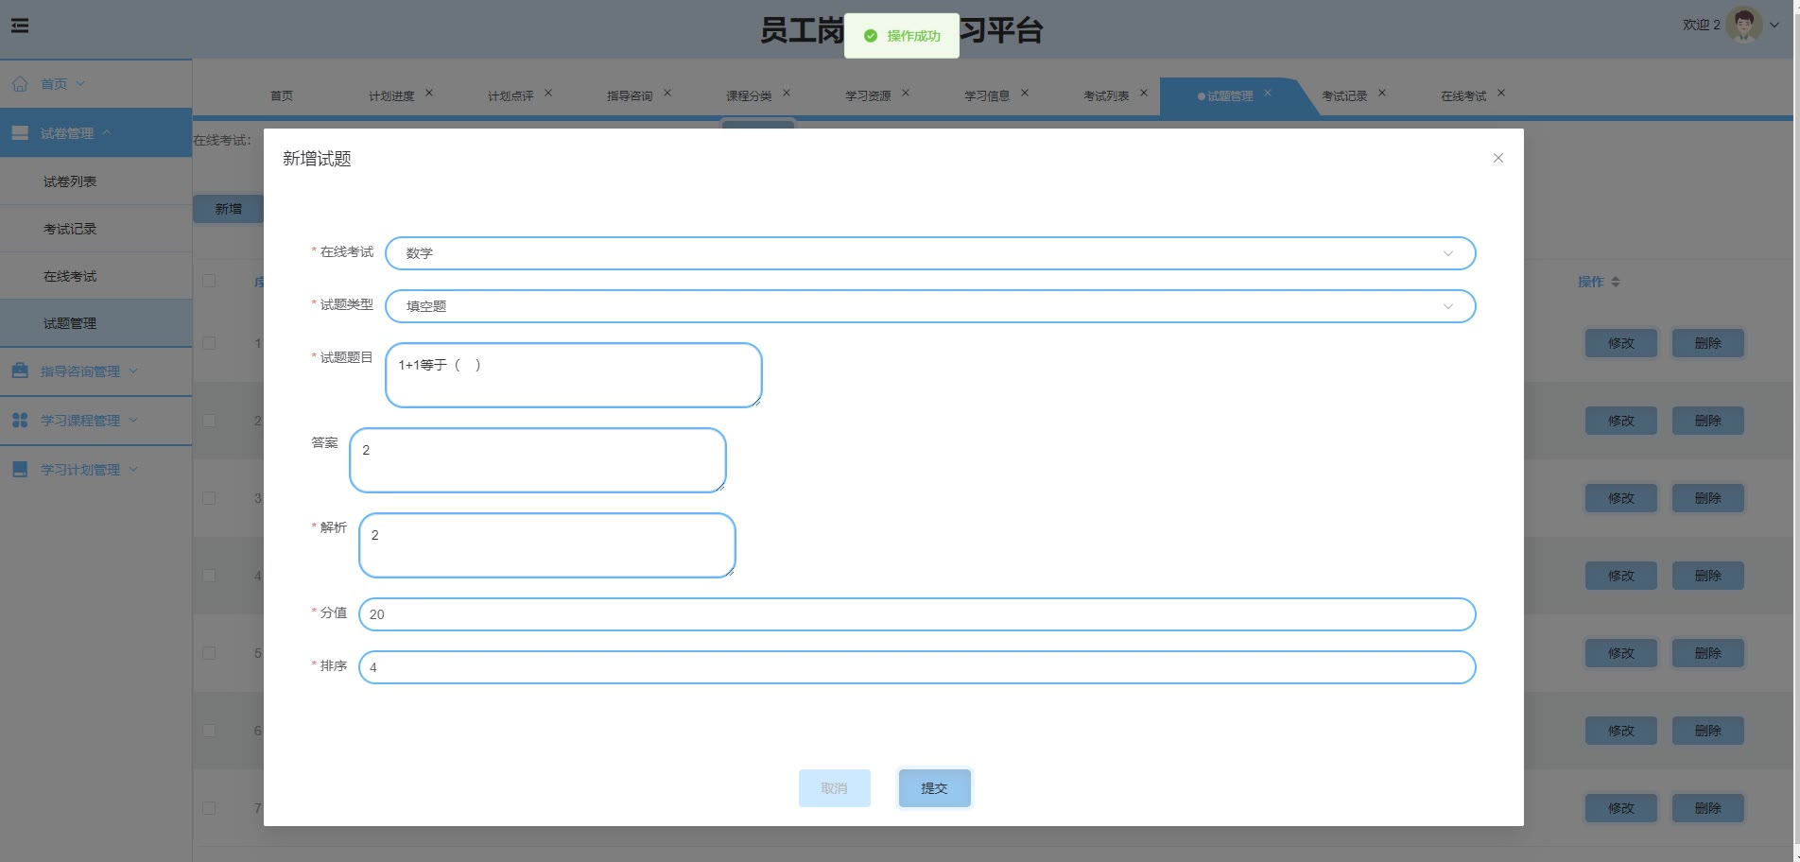Open the 在线考试 dropdown showing 数学
1800x862 pixels.
(929, 253)
